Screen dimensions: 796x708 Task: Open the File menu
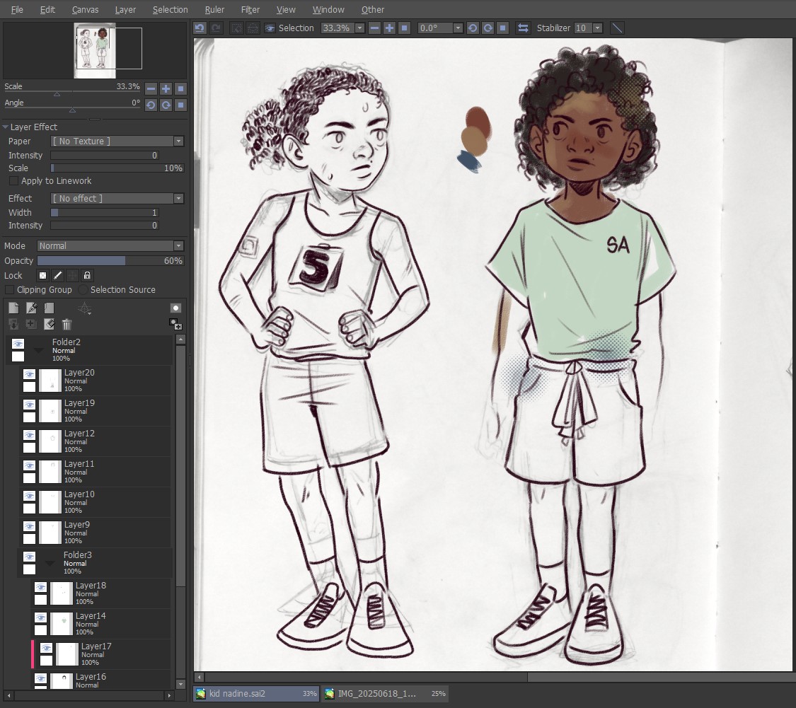point(17,10)
